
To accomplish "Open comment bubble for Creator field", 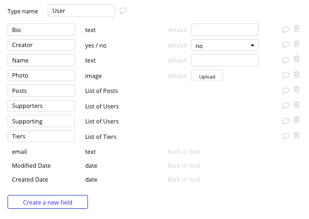I will (286, 45).
